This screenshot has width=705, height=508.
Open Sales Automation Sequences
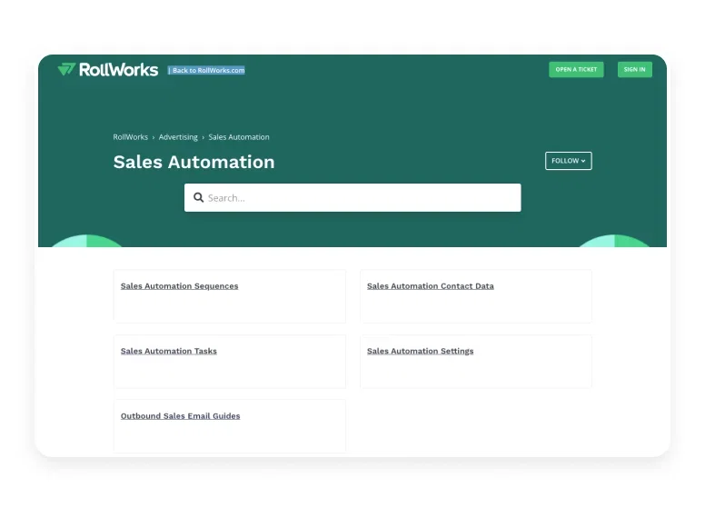coord(179,286)
